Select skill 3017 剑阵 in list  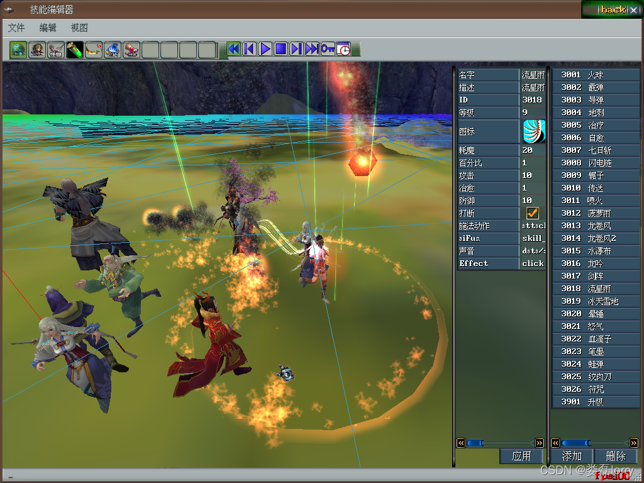pos(596,276)
